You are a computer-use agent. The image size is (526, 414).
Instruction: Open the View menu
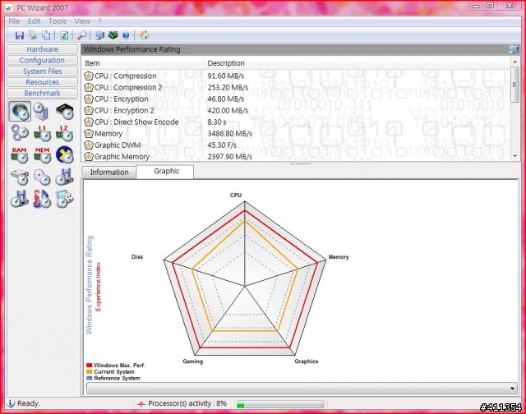(x=82, y=21)
